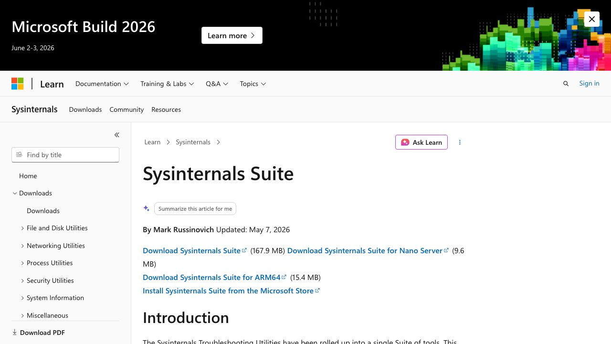This screenshot has height=344, width=611.
Task: Open the Training & Labs dropdown
Action: [x=167, y=84]
